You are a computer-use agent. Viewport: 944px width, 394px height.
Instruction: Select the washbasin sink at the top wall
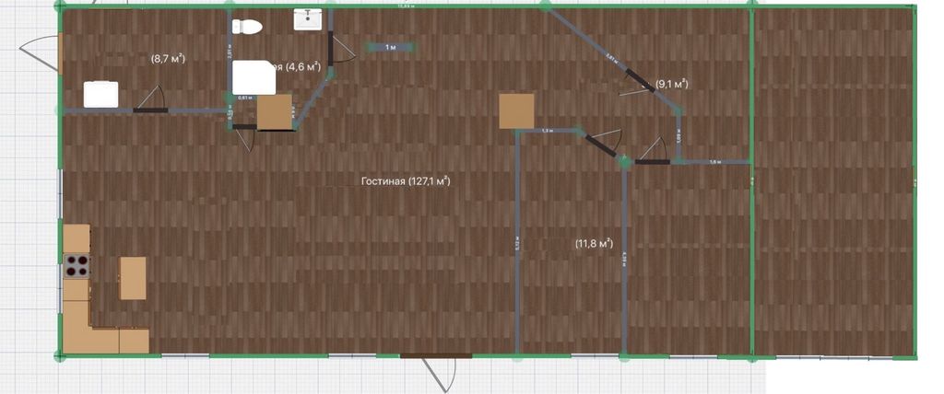[x=309, y=19]
